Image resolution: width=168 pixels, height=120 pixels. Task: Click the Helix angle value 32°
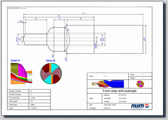(32, 101)
